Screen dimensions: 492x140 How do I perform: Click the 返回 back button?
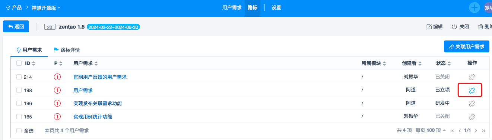pos(16,26)
